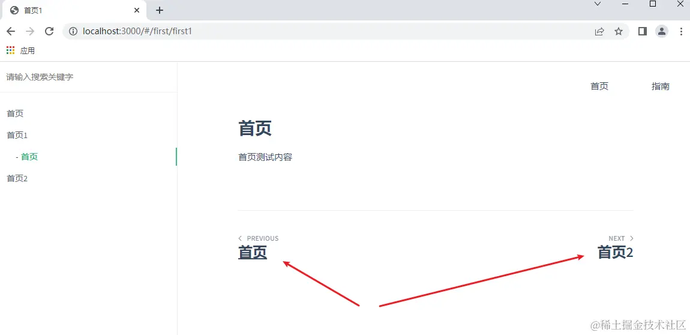Open the tab search chevron in title bar
The image size is (690, 335).
tap(598, 4)
